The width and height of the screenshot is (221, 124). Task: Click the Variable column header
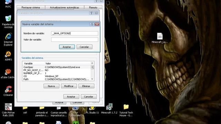(x=33, y=63)
